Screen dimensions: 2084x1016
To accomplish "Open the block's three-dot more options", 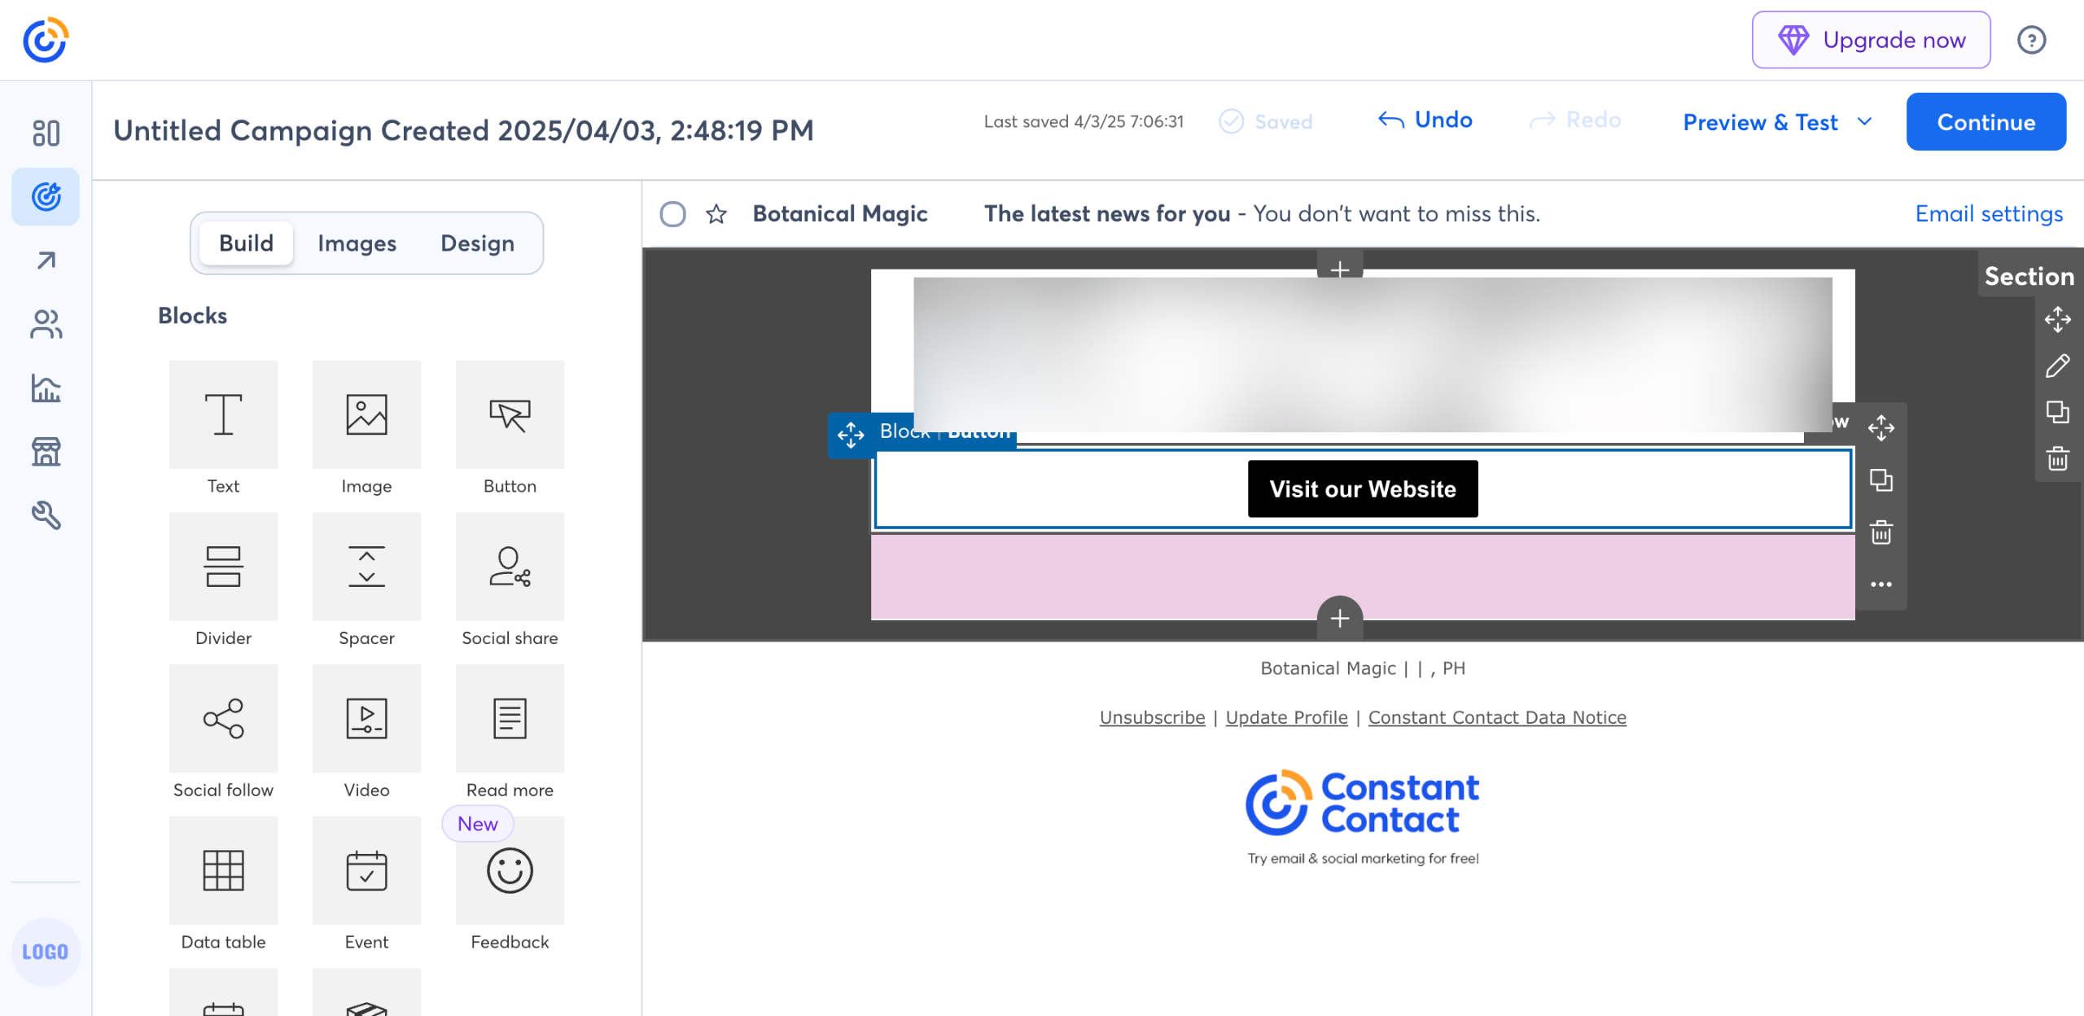I will [x=1880, y=585].
